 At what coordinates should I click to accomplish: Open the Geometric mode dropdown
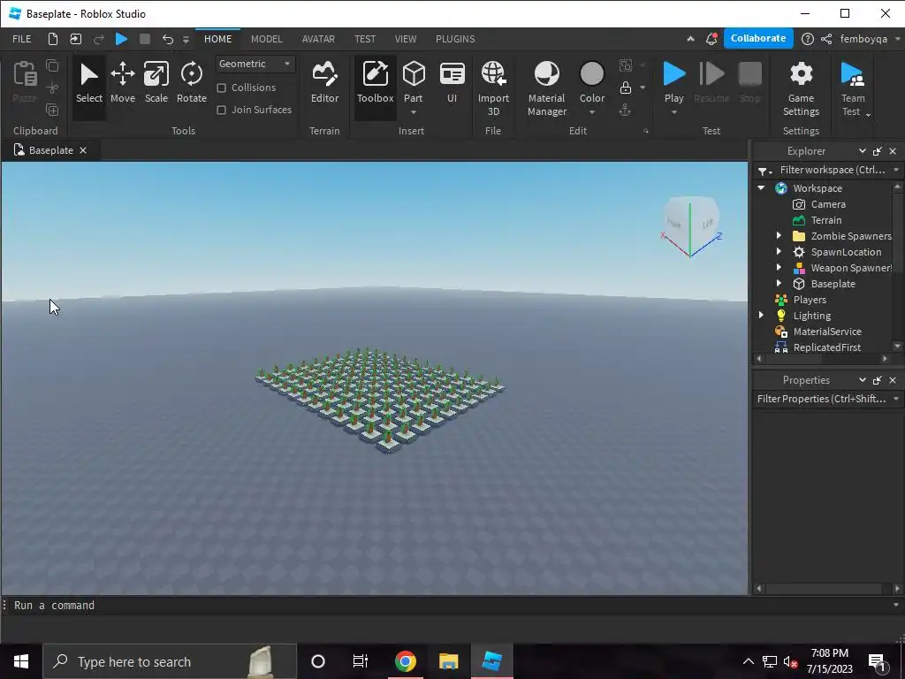click(x=255, y=64)
